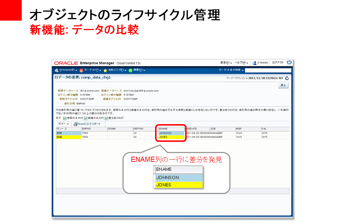Screen dimensions: 337x224
Task: Open the ヘルプ(H) dropdown menu
Action: [241, 63]
